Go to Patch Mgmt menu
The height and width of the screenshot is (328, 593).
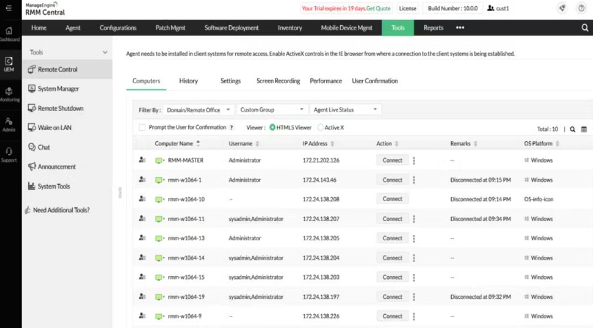click(x=170, y=28)
